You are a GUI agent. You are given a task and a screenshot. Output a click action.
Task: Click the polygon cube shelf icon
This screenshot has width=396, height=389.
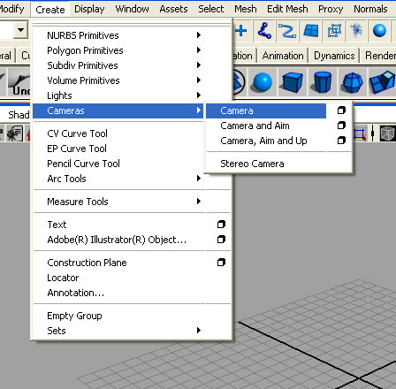[x=292, y=82]
